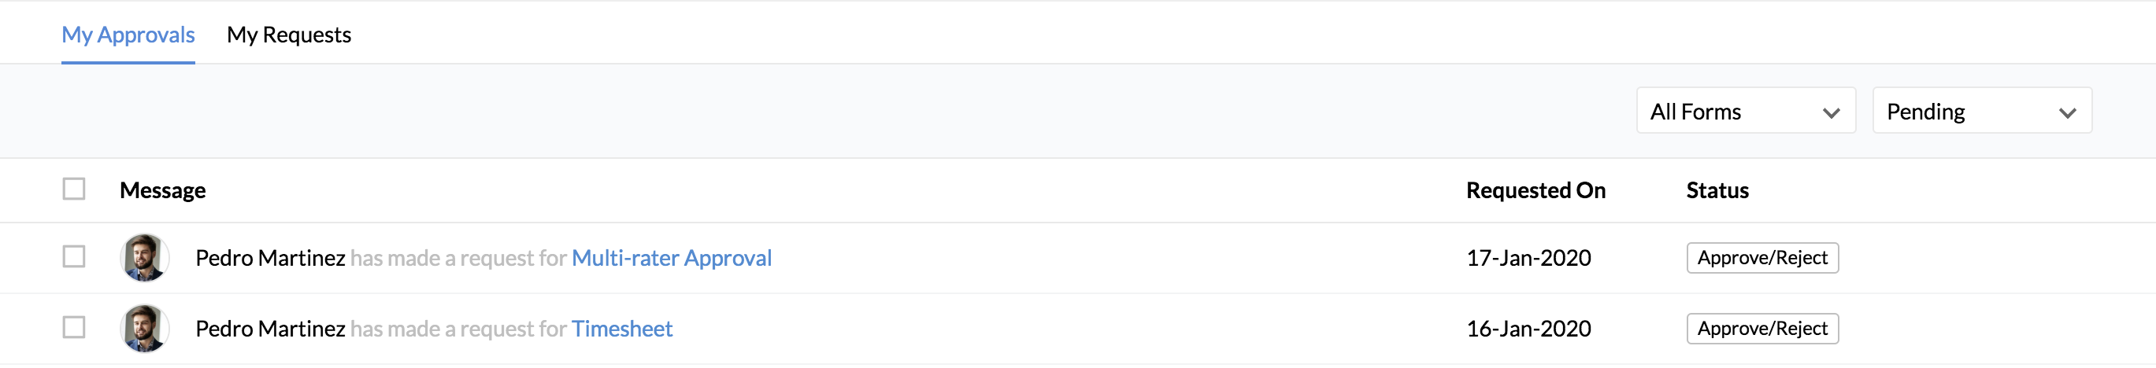Open the Timesheet request link

622,329
